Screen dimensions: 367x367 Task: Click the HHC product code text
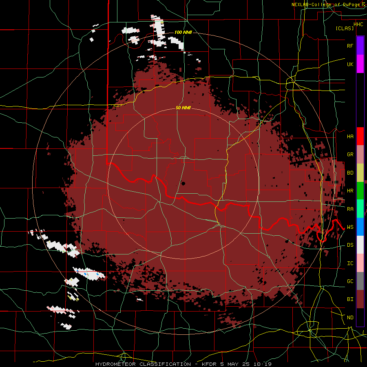(358, 24)
